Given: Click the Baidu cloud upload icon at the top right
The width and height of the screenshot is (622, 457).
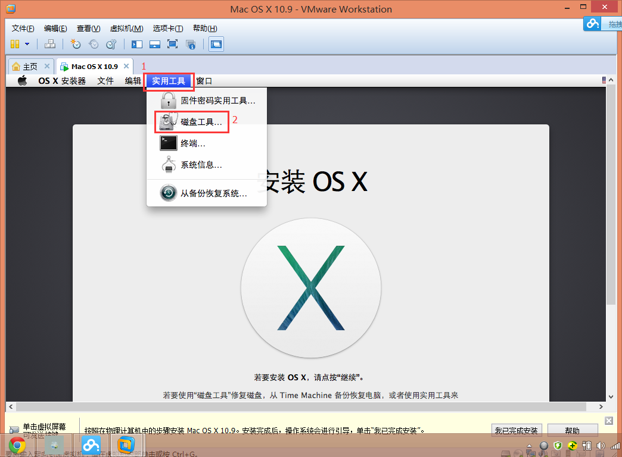Looking at the screenshot, I should 593,23.
